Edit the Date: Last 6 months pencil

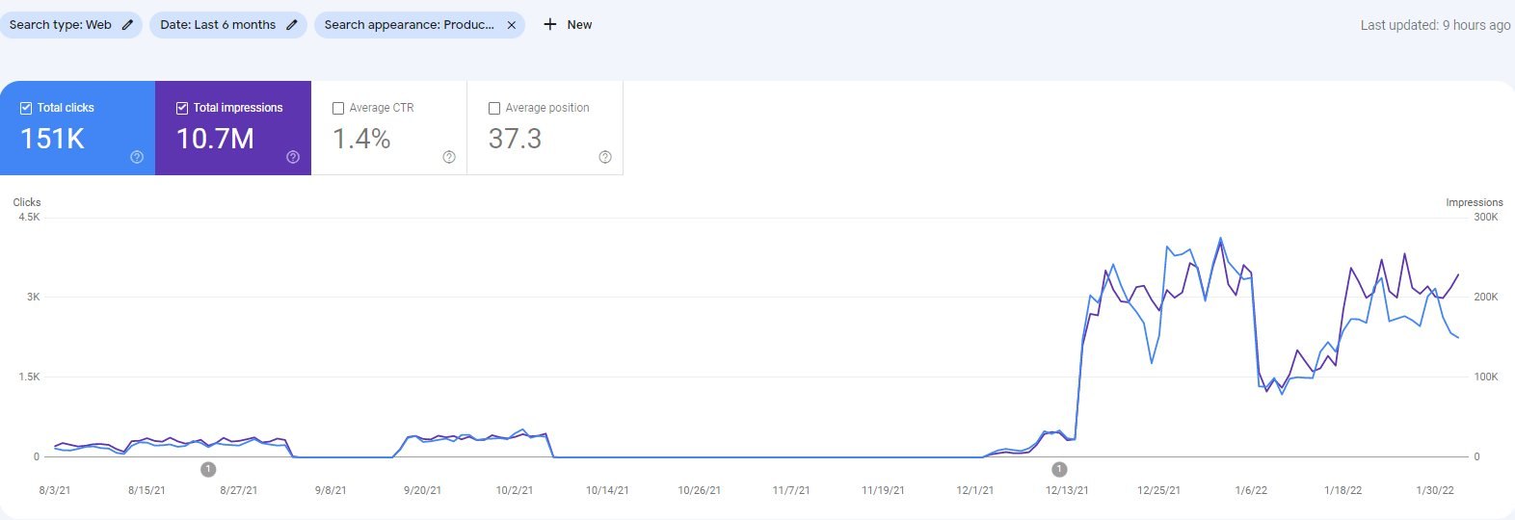pyautogui.click(x=292, y=25)
